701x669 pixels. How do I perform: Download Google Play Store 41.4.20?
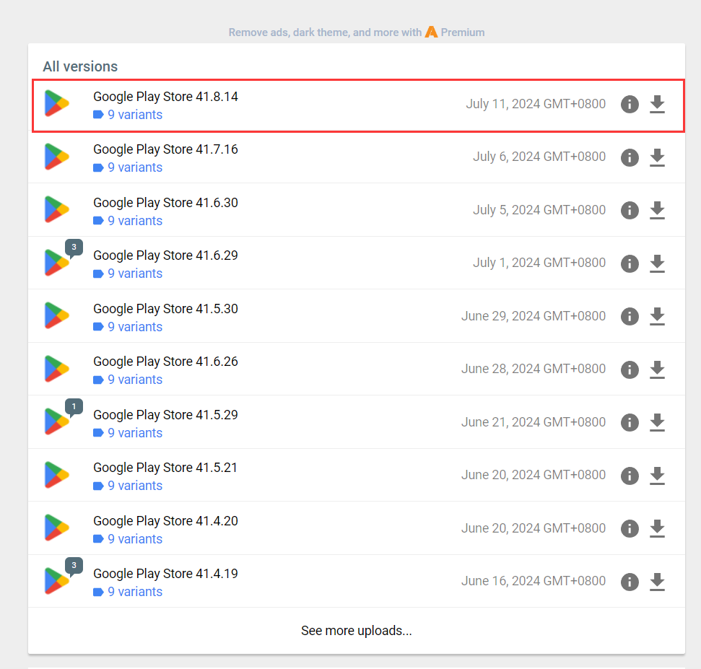pos(657,528)
